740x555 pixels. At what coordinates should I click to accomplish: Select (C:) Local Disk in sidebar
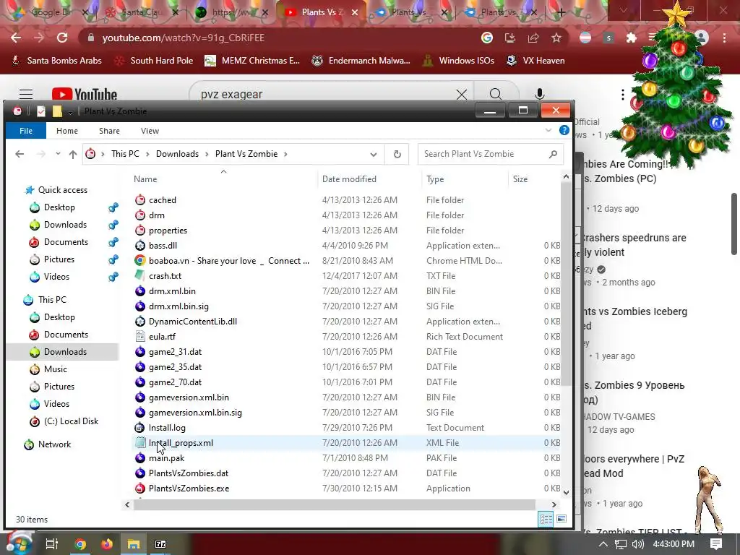pyautogui.click(x=71, y=421)
